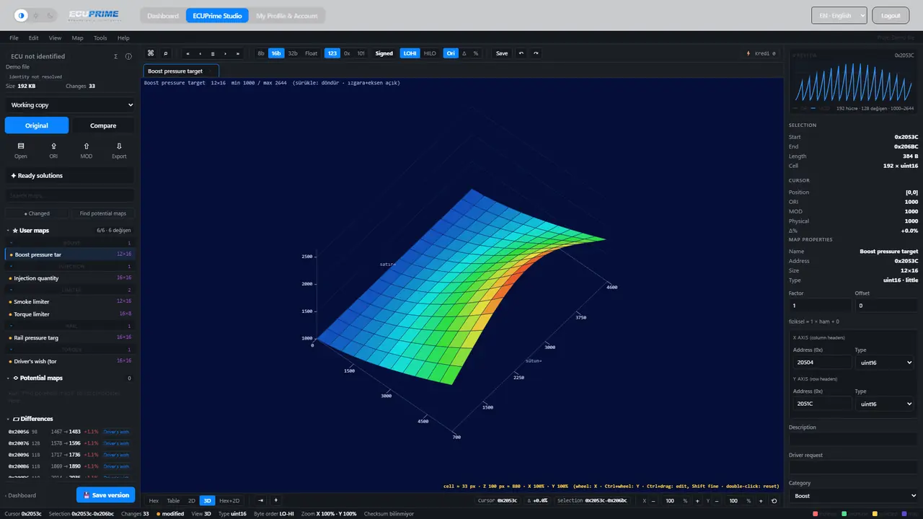Open the Working copy dropdown
Screen dimensions: 923x519
coord(70,105)
